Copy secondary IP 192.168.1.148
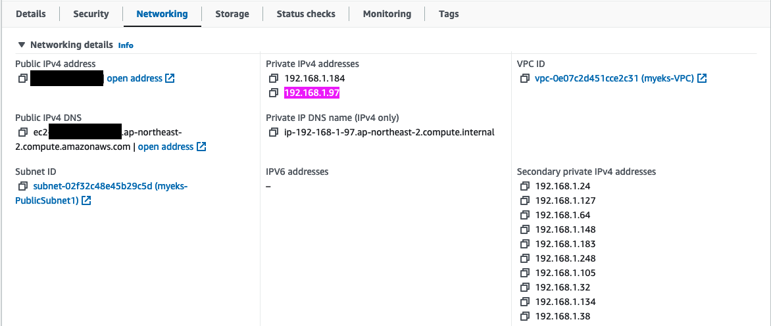This screenshot has width=771, height=326. point(524,230)
